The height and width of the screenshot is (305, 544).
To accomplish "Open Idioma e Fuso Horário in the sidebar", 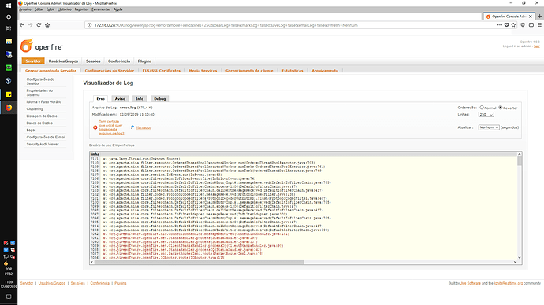I will click(43, 102).
